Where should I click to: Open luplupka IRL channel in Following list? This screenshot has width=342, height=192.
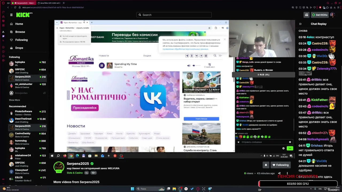[27, 63]
